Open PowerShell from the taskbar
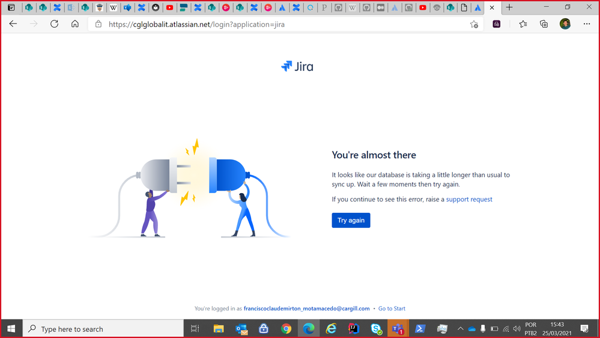600x338 pixels. 420,329
